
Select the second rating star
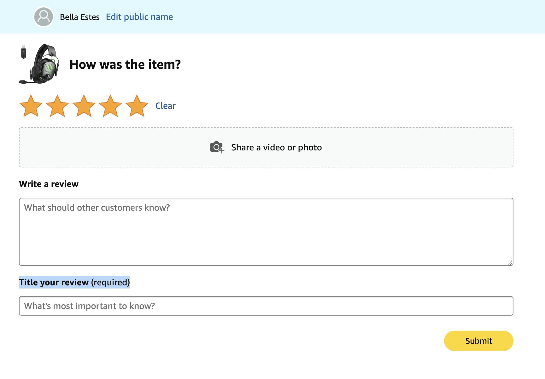click(57, 106)
